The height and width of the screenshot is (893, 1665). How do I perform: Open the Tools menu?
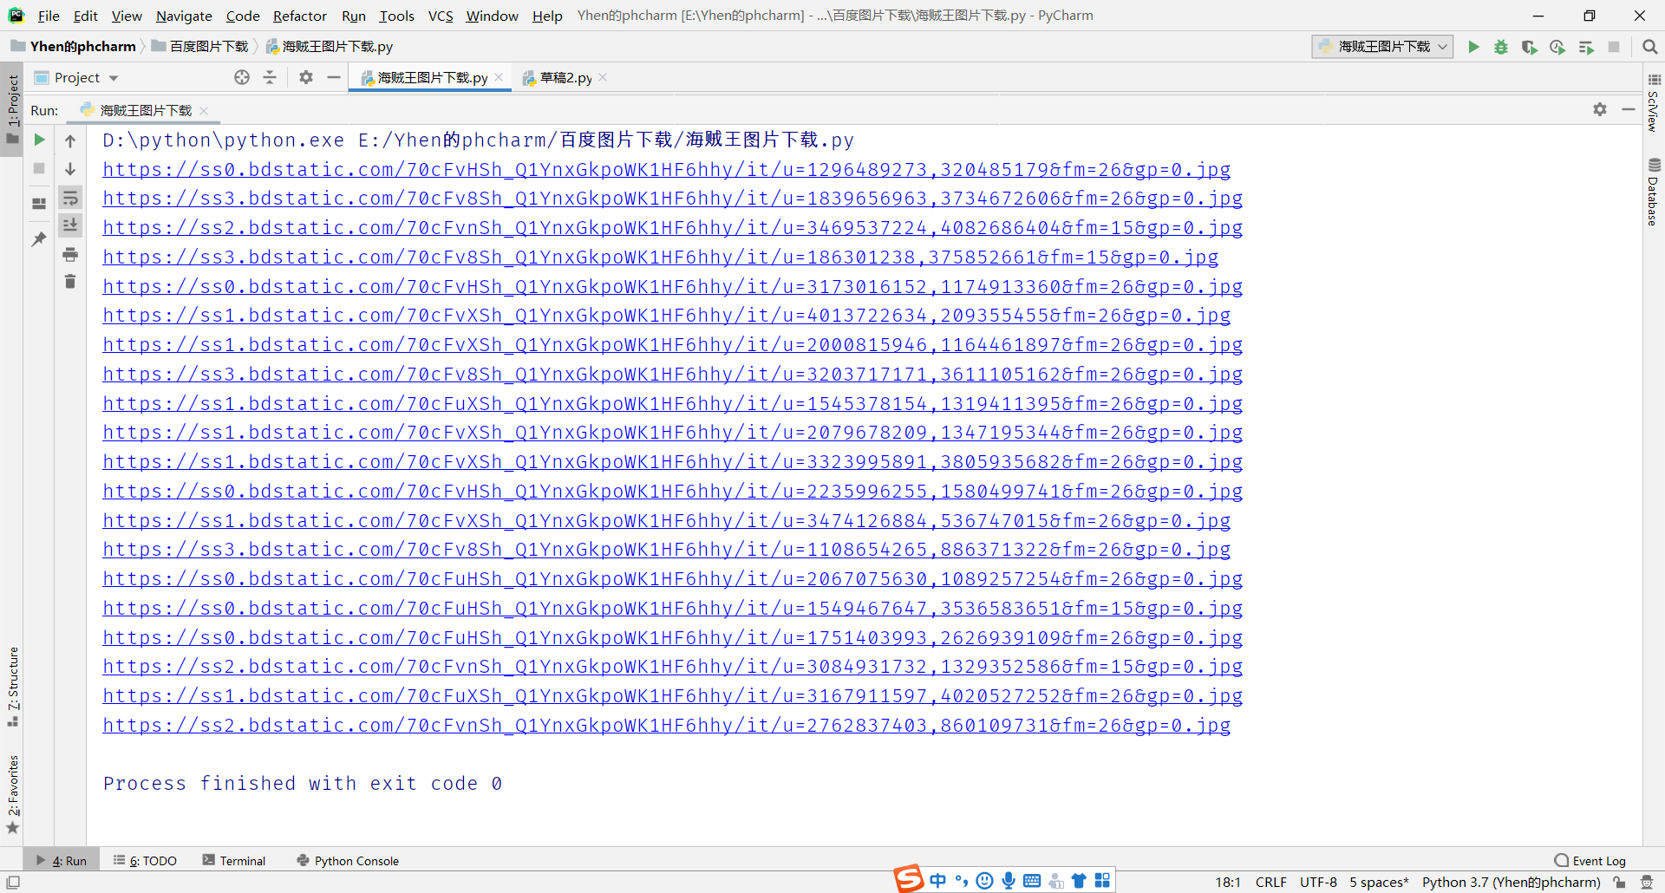[x=396, y=16]
